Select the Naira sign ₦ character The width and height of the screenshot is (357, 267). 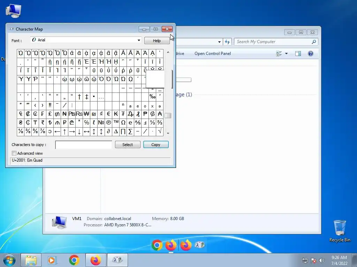tap(64, 114)
